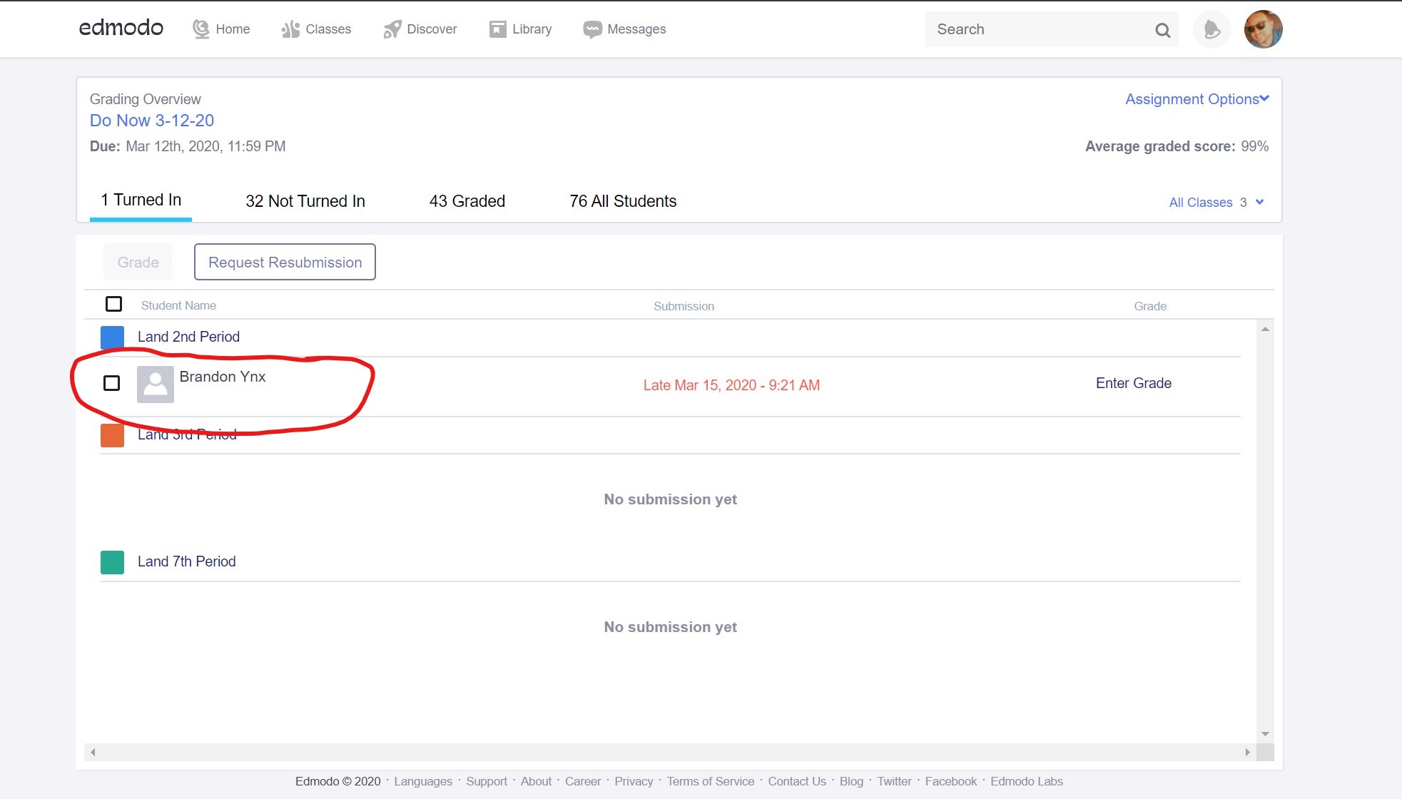Screen dimensions: 1402x799
Task: Click the green Land 7th Period swatch
Action: pos(113,562)
